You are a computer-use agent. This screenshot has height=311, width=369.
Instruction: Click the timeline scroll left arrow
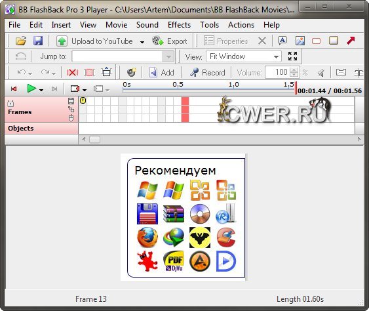point(84,139)
